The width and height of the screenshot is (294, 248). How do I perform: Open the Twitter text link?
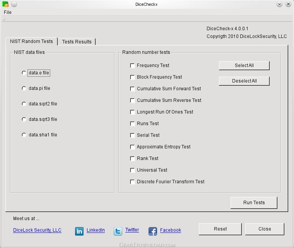(x=132, y=230)
